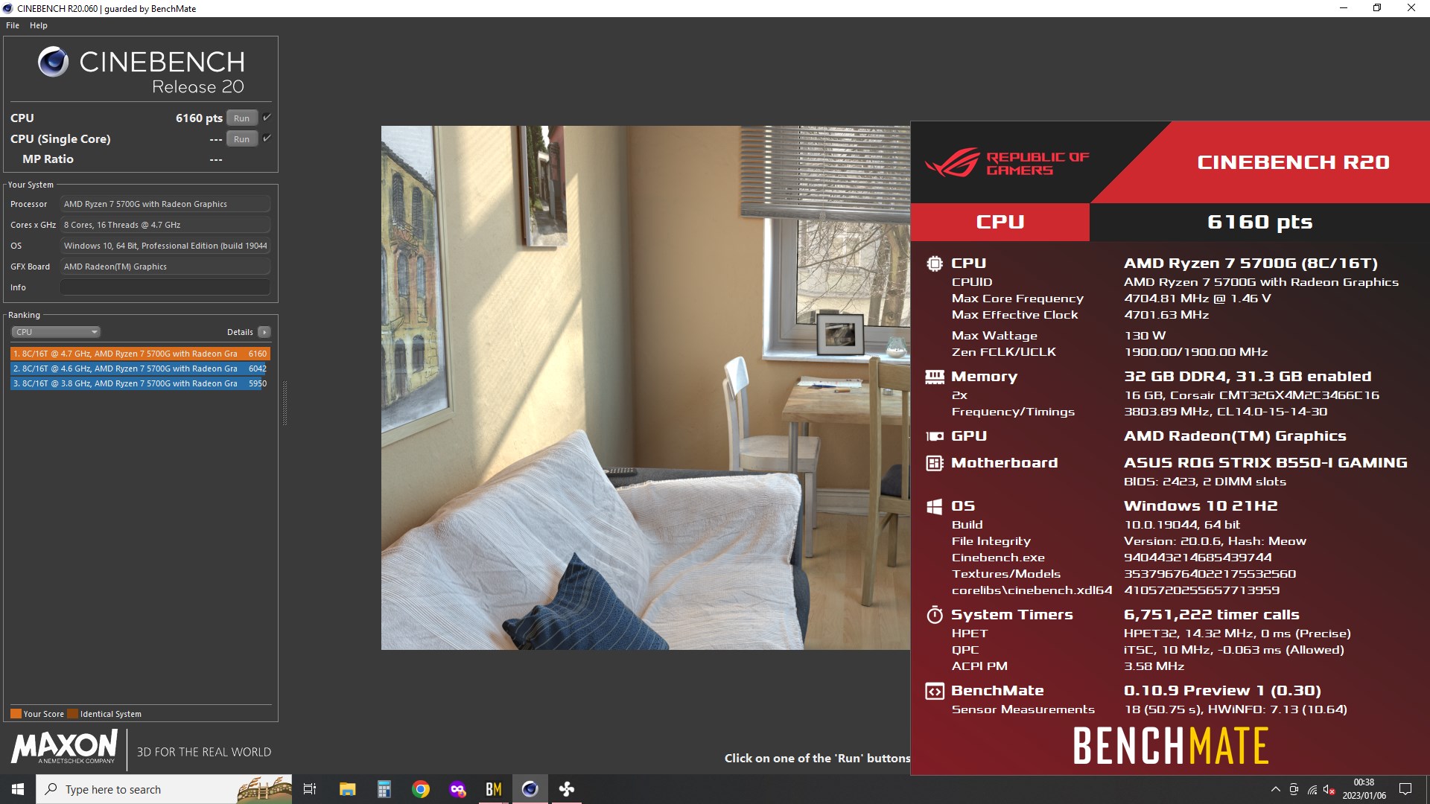Select ranking entry 2 with score 6042
1430x804 pixels.
(x=139, y=368)
